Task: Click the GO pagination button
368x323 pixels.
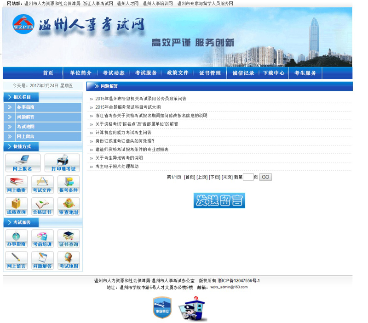Action: (265, 177)
